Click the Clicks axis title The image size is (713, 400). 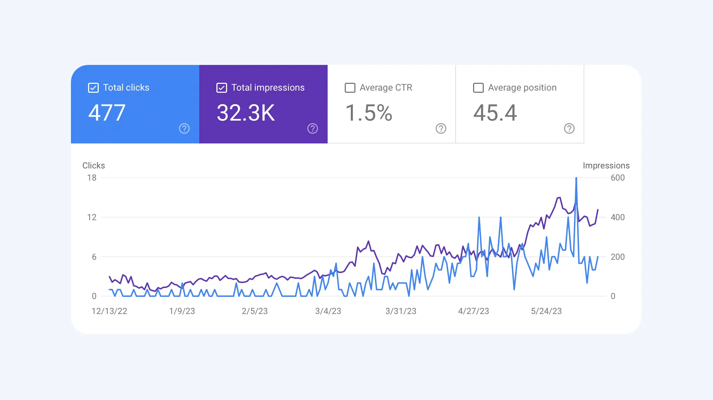94,166
